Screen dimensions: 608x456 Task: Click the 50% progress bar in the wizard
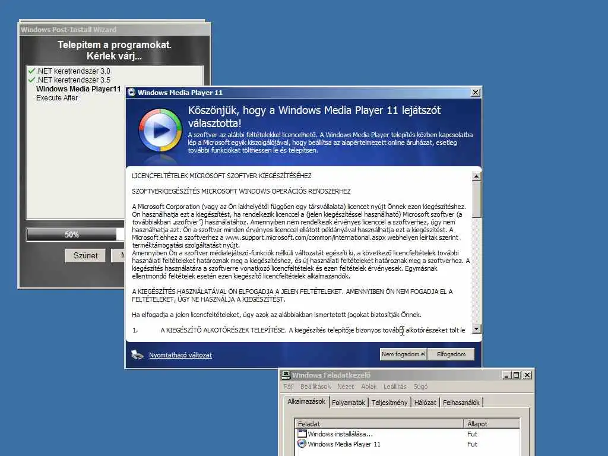pyautogui.click(x=75, y=235)
